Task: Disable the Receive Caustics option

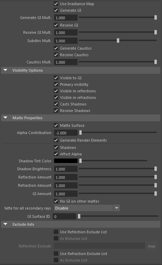Action: [56, 55]
